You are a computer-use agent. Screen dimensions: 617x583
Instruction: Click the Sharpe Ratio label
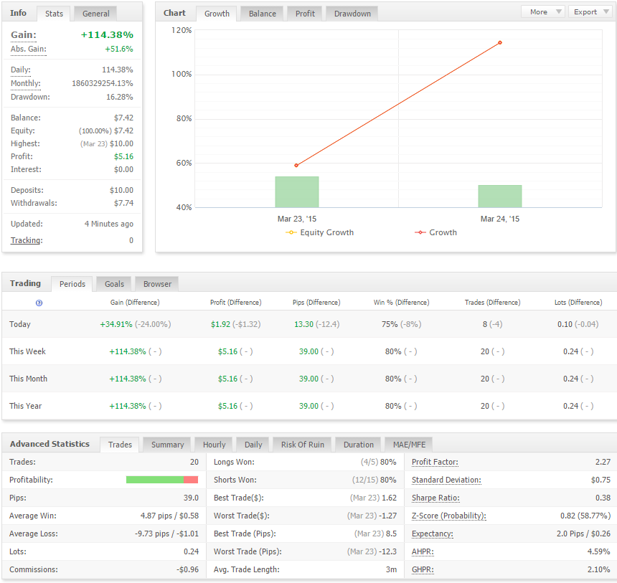tap(435, 498)
